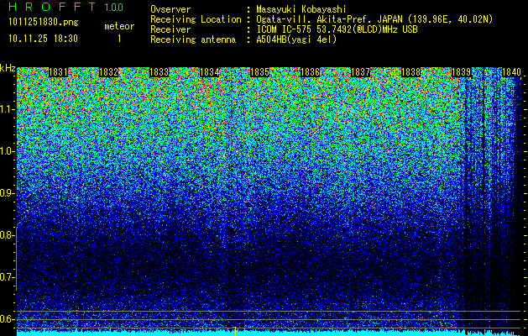Image resolution: width=528 pixels, height=336 pixels.
Task: Click the A504HB(yagi 4el) antenna text
Action: [296, 39]
